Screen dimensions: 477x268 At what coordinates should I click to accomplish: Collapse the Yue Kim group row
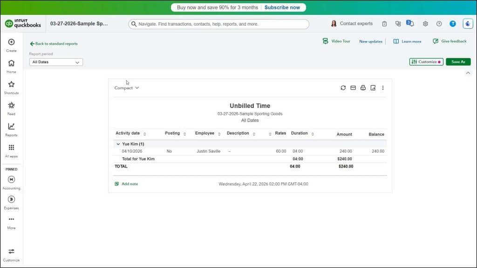point(118,144)
